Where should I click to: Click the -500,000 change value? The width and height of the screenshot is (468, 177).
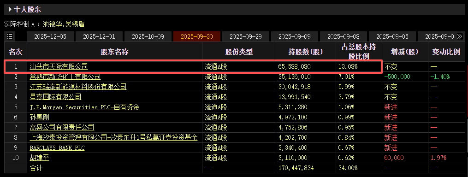397,77
